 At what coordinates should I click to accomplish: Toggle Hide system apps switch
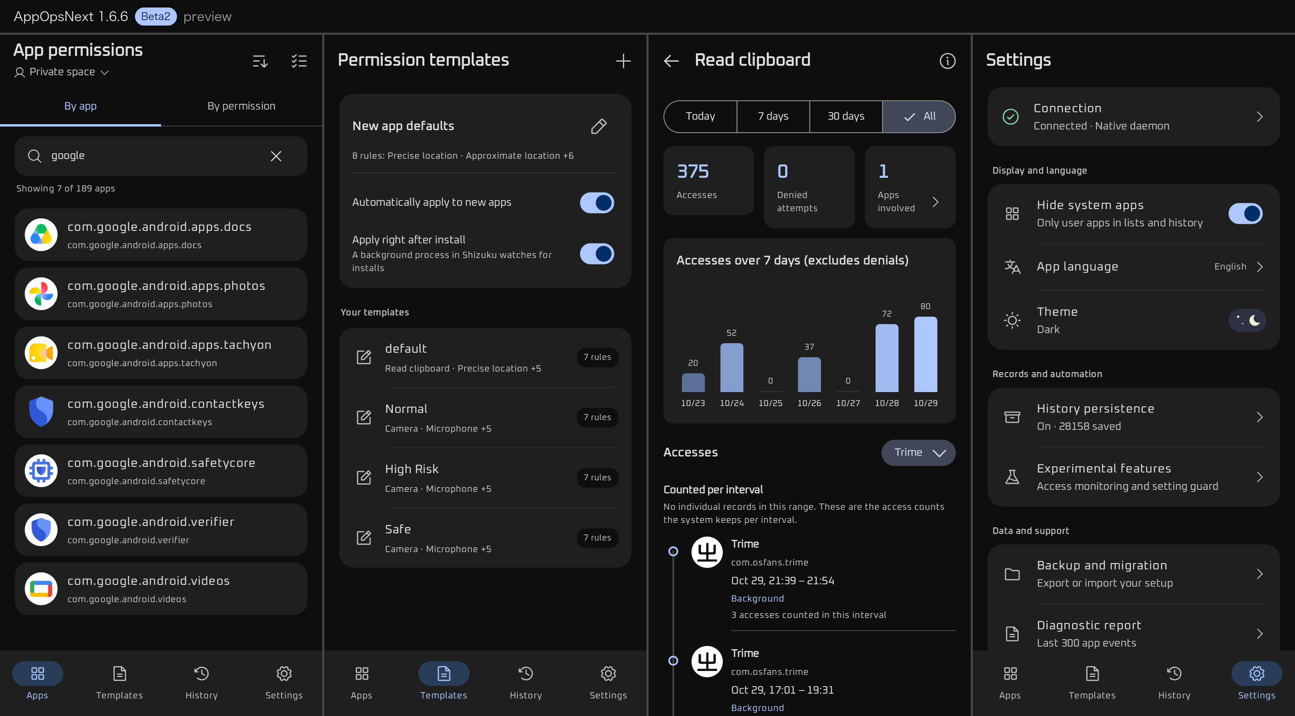1246,214
